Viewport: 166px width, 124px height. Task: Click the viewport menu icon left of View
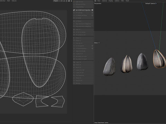point(95,1)
